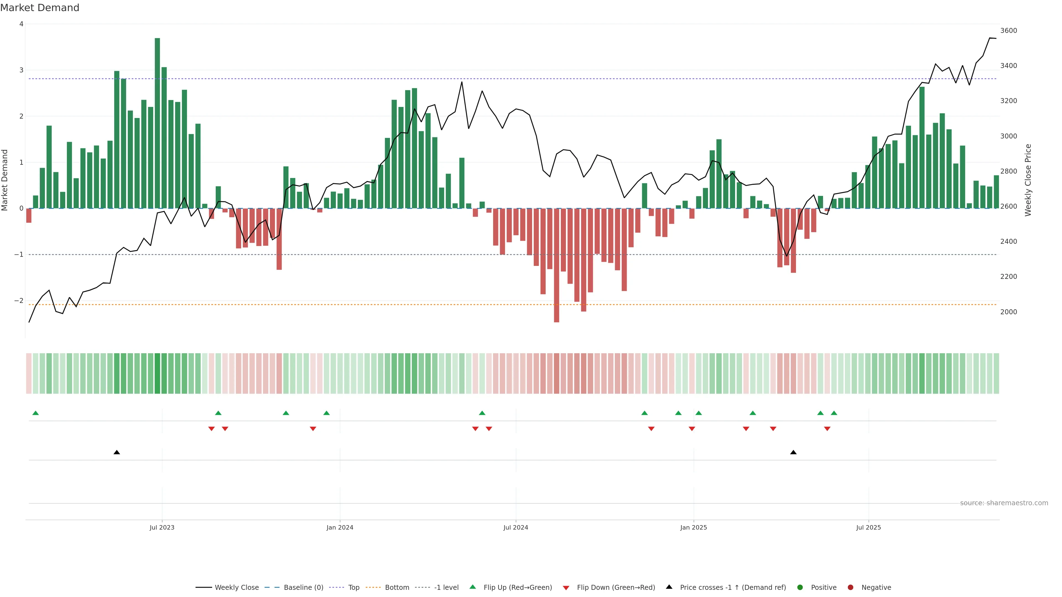This screenshot has width=1062, height=597.
Task: Hide the Top line legend item
Action: [353, 588]
